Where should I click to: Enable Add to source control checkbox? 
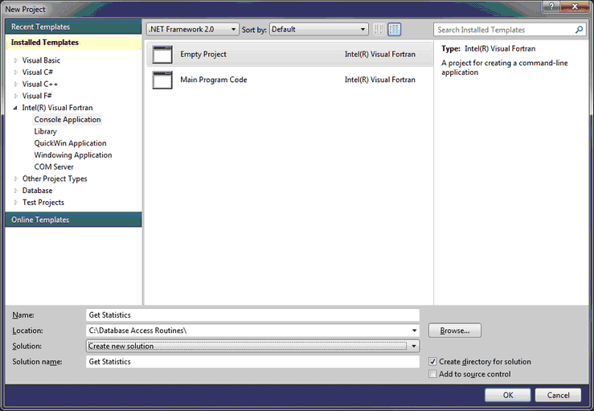(x=432, y=374)
